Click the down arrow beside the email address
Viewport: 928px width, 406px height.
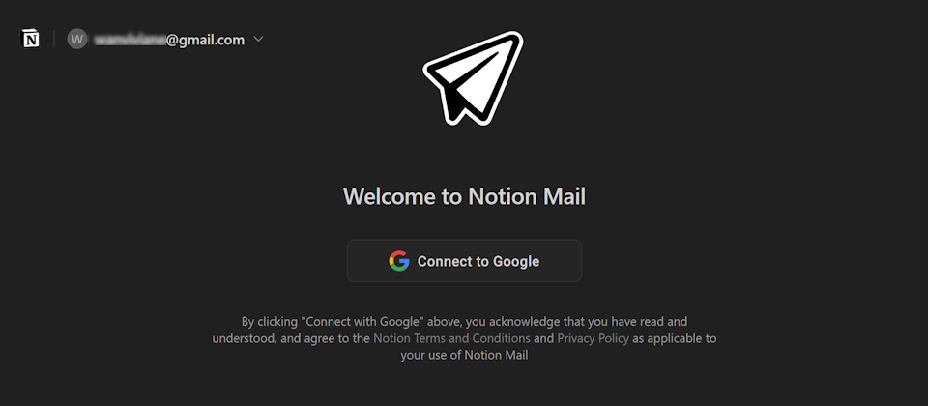coord(258,39)
